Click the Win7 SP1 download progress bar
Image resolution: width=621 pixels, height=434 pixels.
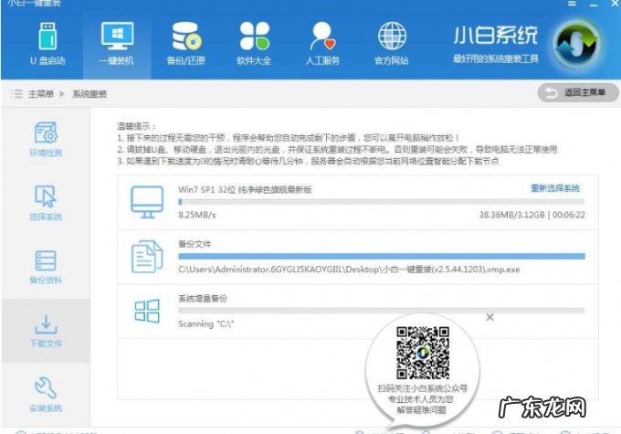[382, 202]
